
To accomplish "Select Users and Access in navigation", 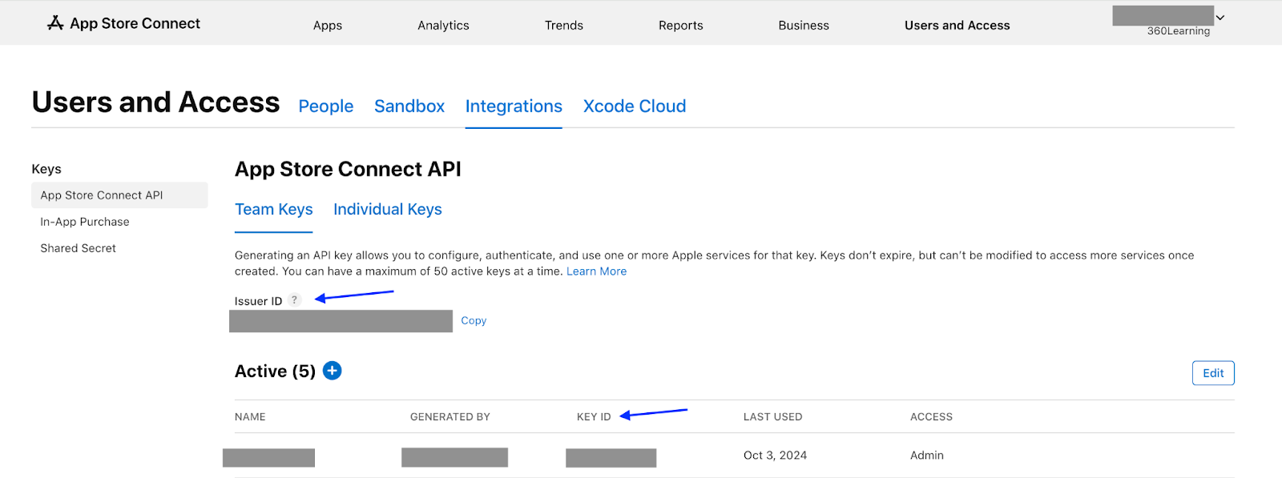I will click(x=957, y=26).
